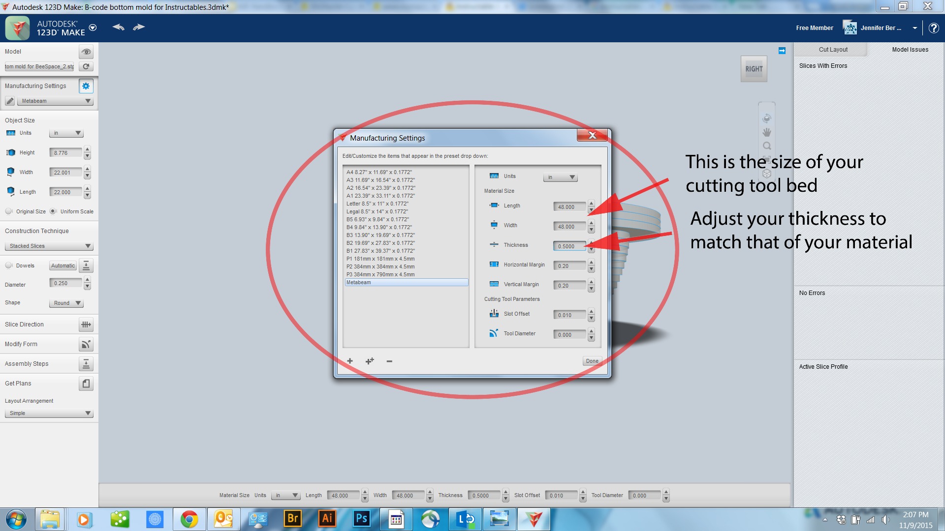Click the Modify Form icon
Image resolution: width=945 pixels, height=531 pixels.
86,344
